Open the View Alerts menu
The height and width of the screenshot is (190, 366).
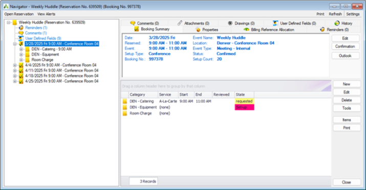tap(46, 14)
